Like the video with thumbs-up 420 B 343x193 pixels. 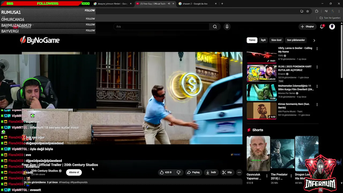[166, 172]
